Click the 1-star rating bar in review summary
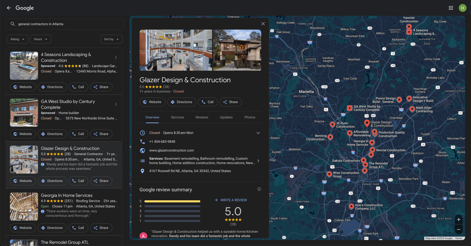This screenshot has height=246, width=471. click(172, 221)
